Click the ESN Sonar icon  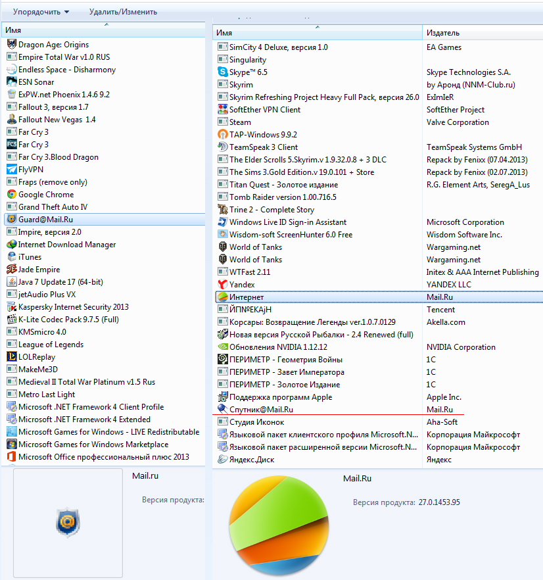[12, 82]
